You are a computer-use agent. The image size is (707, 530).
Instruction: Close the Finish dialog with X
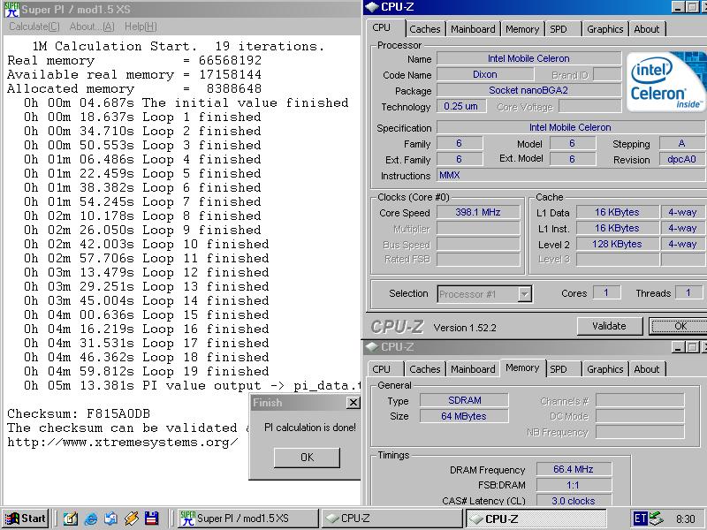[x=353, y=403]
